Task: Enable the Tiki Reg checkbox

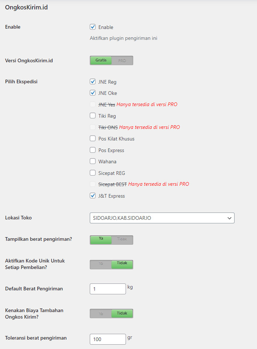Action: (93, 116)
